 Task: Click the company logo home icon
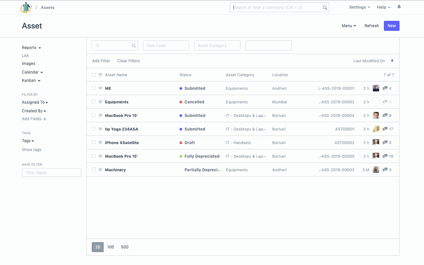(x=26, y=7)
